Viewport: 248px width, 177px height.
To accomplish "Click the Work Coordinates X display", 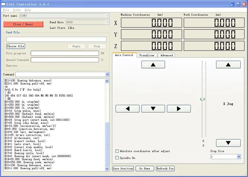I will point(214,23).
